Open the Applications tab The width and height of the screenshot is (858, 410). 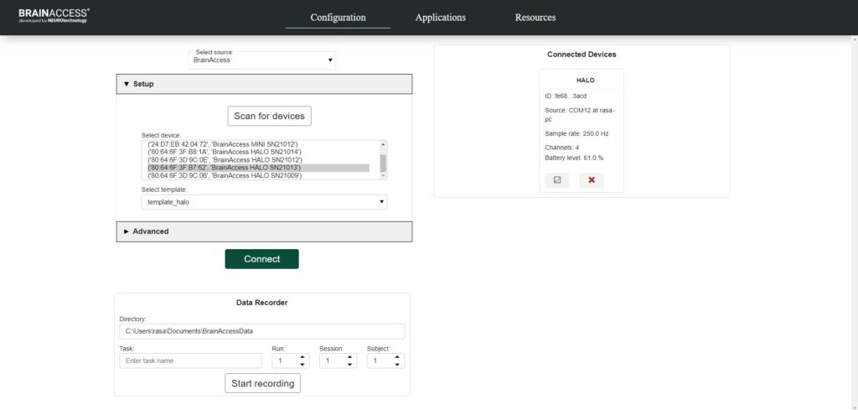(x=441, y=18)
